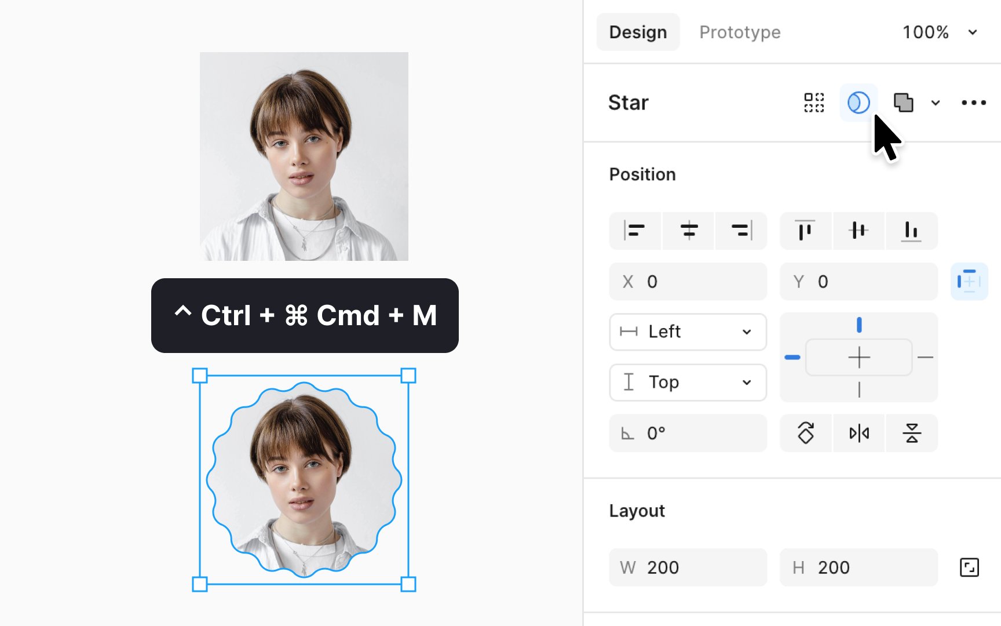Open the 100% zoom dropdown
The width and height of the screenshot is (1001, 626).
940,32
